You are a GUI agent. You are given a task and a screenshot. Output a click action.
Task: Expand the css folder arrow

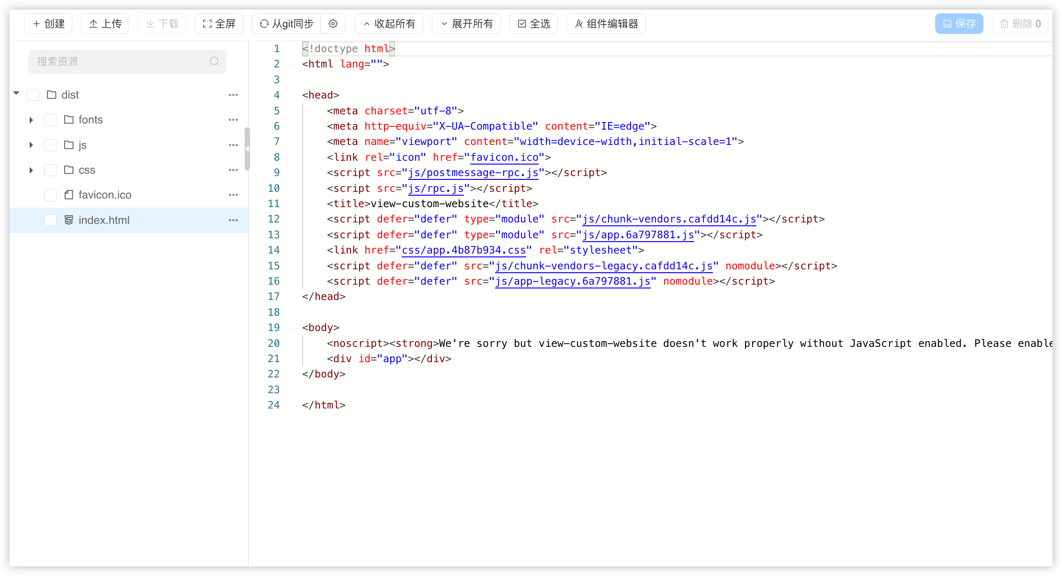click(31, 170)
